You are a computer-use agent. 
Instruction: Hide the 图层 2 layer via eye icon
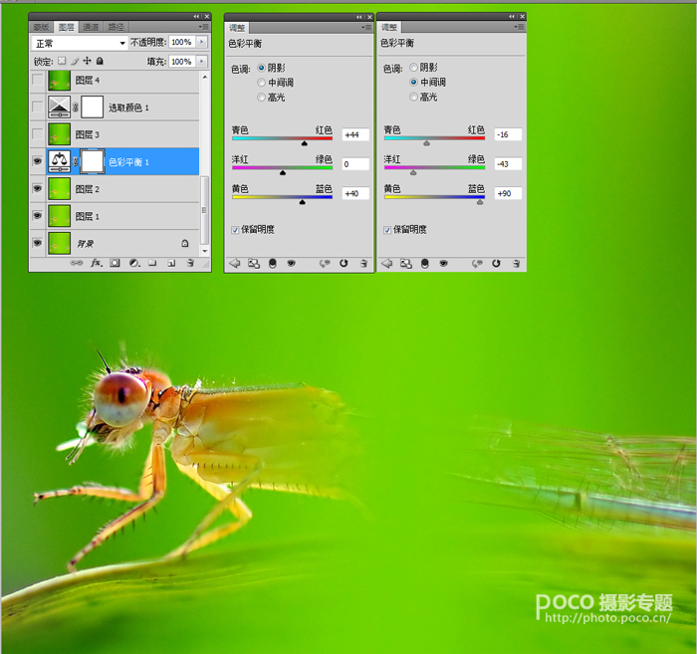point(38,188)
